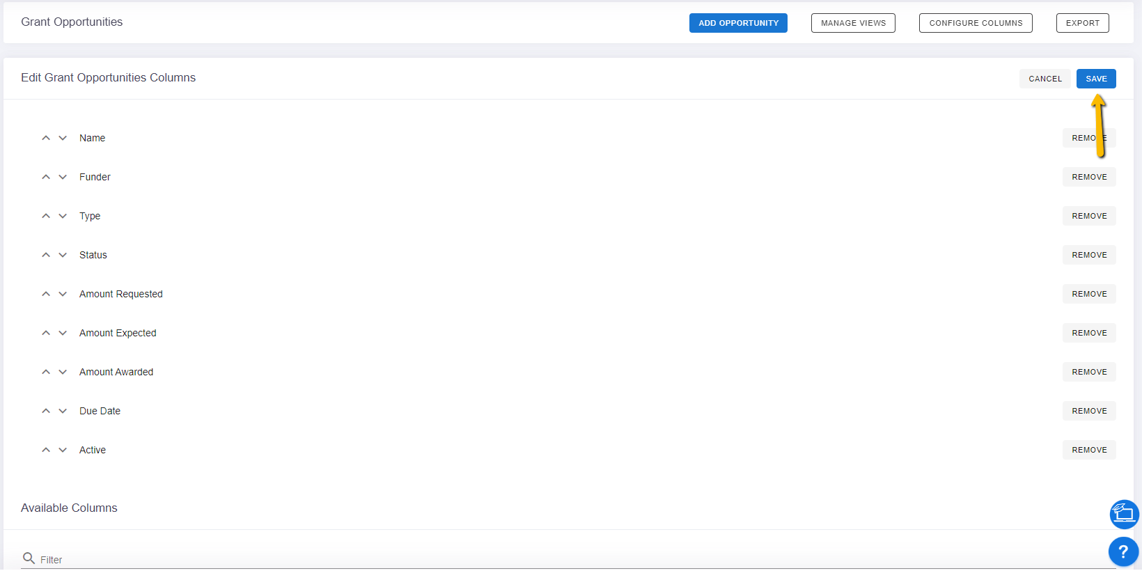This screenshot has height=571, width=1142.
Task: Remove the Type column
Action: [1089, 216]
